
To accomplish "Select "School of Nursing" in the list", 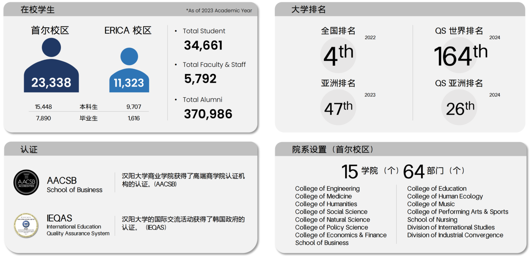I will [x=432, y=220].
